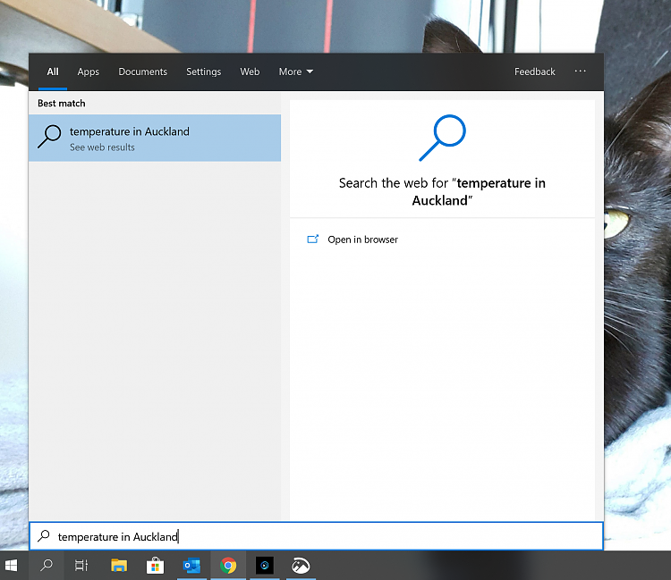The width and height of the screenshot is (671, 580).
Task: Click 'See web results' subtitle text
Action: coord(102,147)
